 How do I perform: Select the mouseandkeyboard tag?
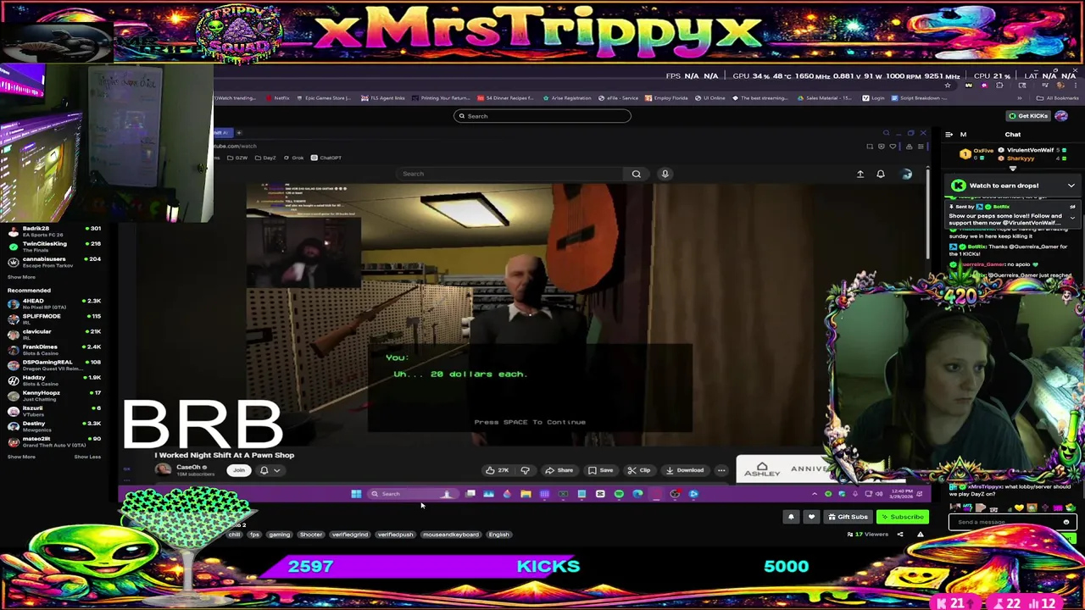tap(450, 535)
